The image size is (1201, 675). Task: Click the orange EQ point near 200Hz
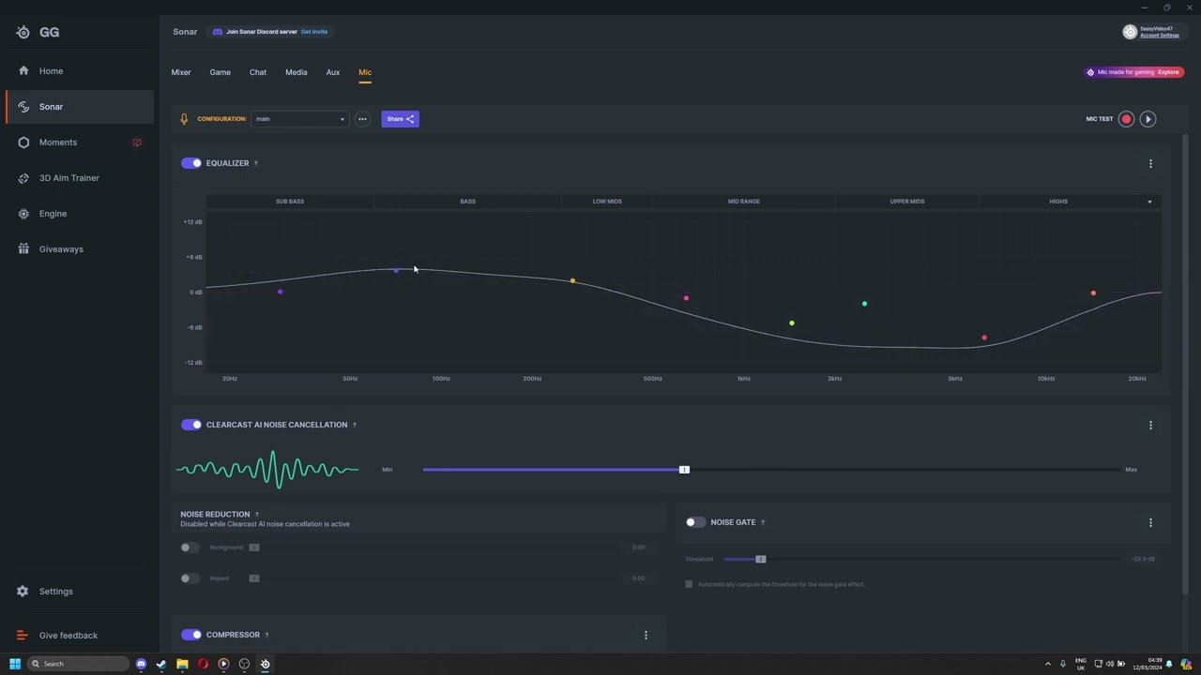(x=572, y=281)
